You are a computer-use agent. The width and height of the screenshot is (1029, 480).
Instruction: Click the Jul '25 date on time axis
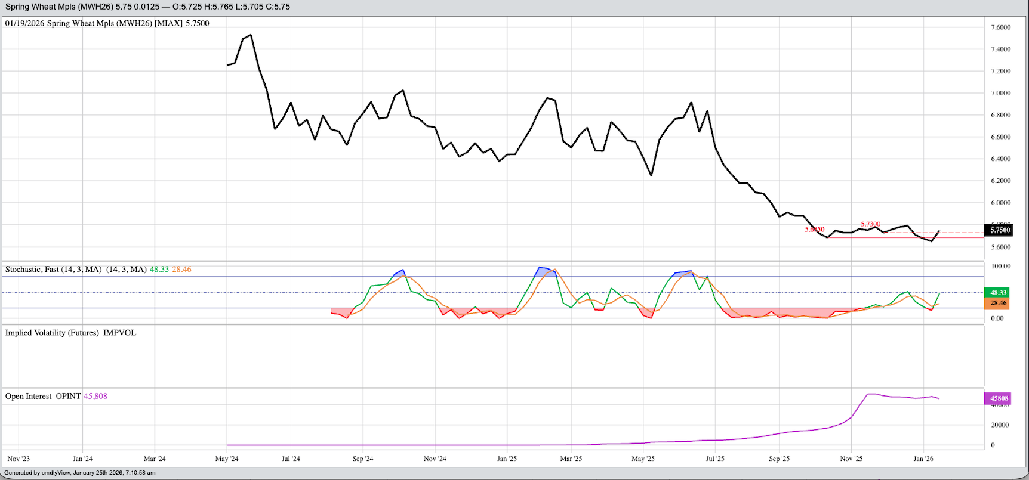click(x=714, y=459)
